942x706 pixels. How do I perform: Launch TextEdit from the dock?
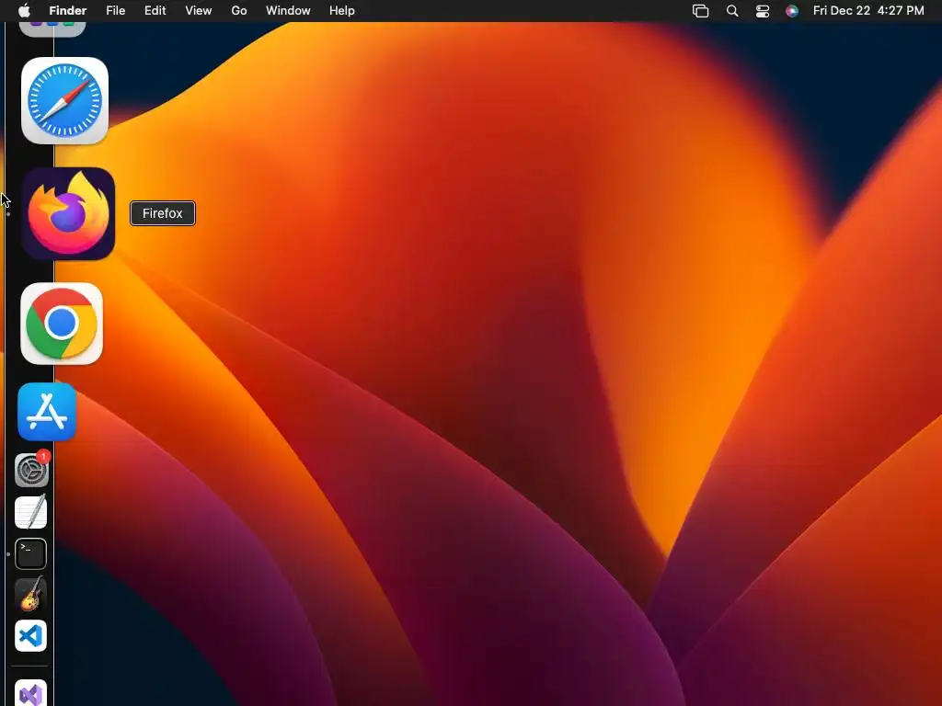(x=30, y=511)
